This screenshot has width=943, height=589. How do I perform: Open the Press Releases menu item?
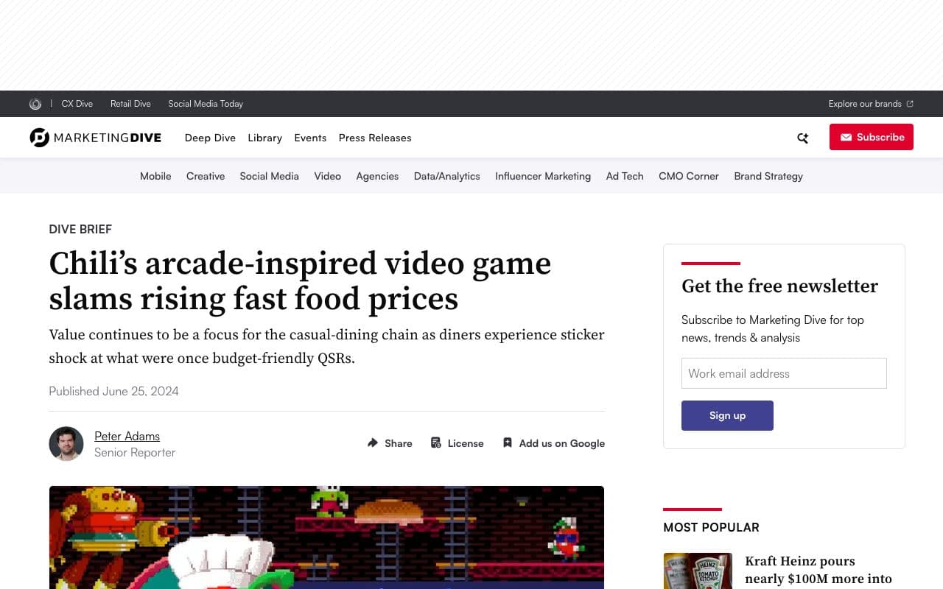[x=375, y=138]
